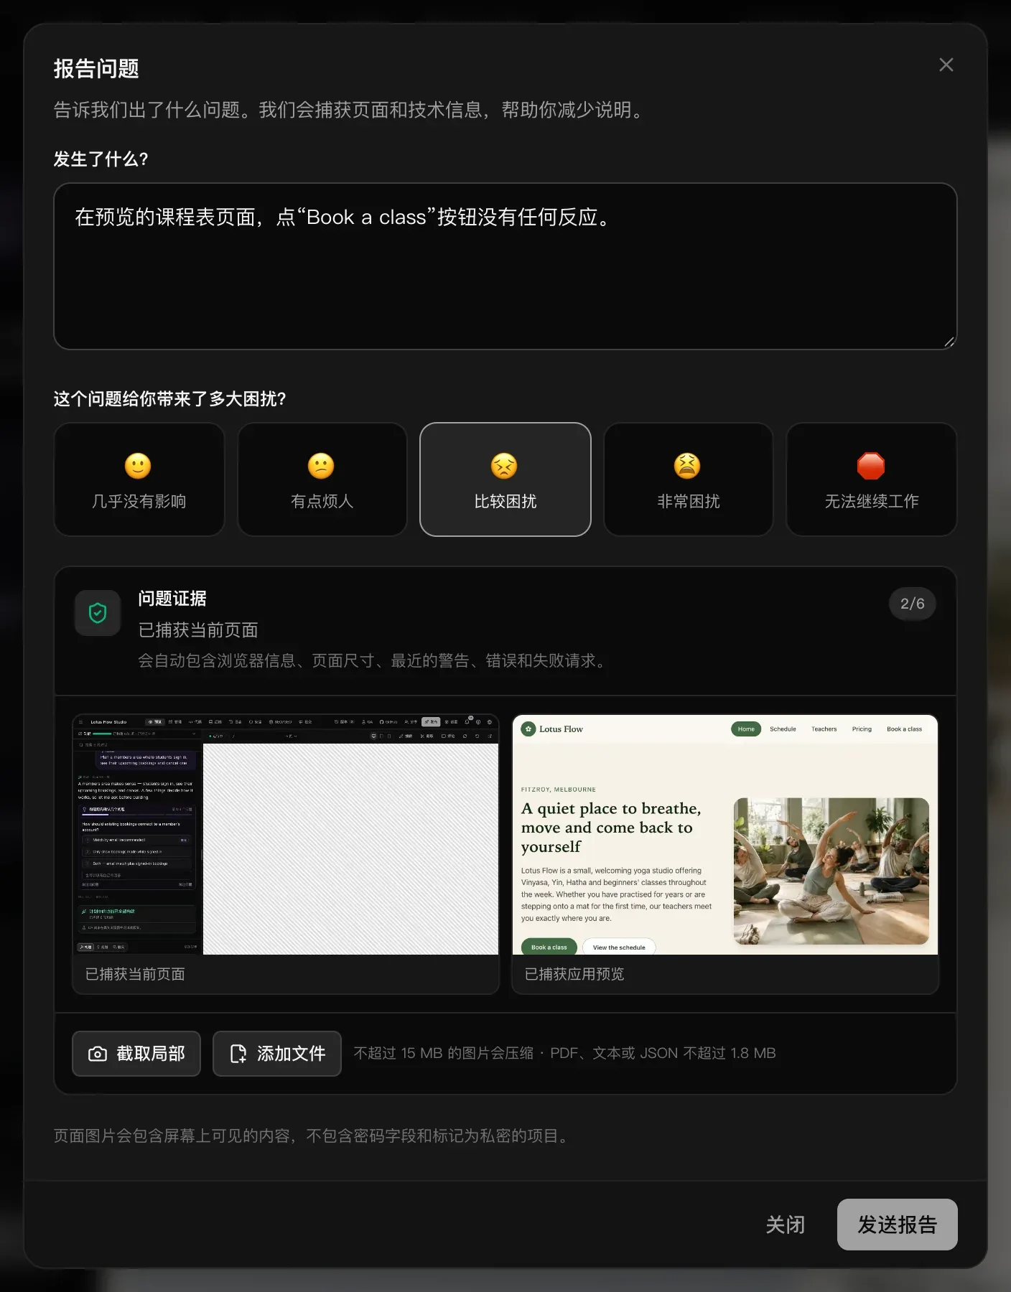This screenshot has width=1011, height=1292.
Task: Click the 发生了什么? field label
Action: coord(101,159)
